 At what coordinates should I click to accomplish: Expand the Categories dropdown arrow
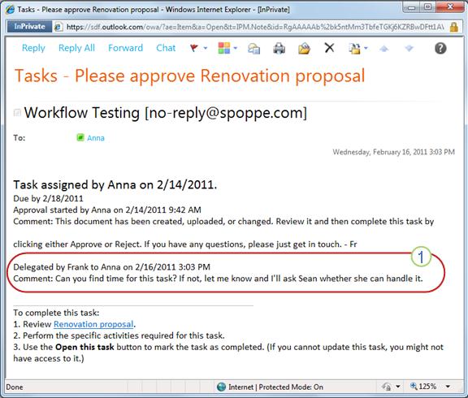pos(235,48)
